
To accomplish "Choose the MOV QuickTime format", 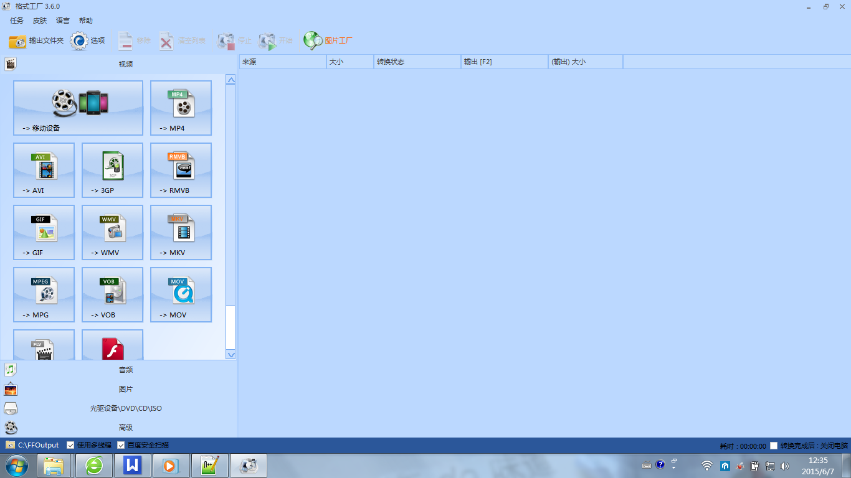I will click(181, 294).
